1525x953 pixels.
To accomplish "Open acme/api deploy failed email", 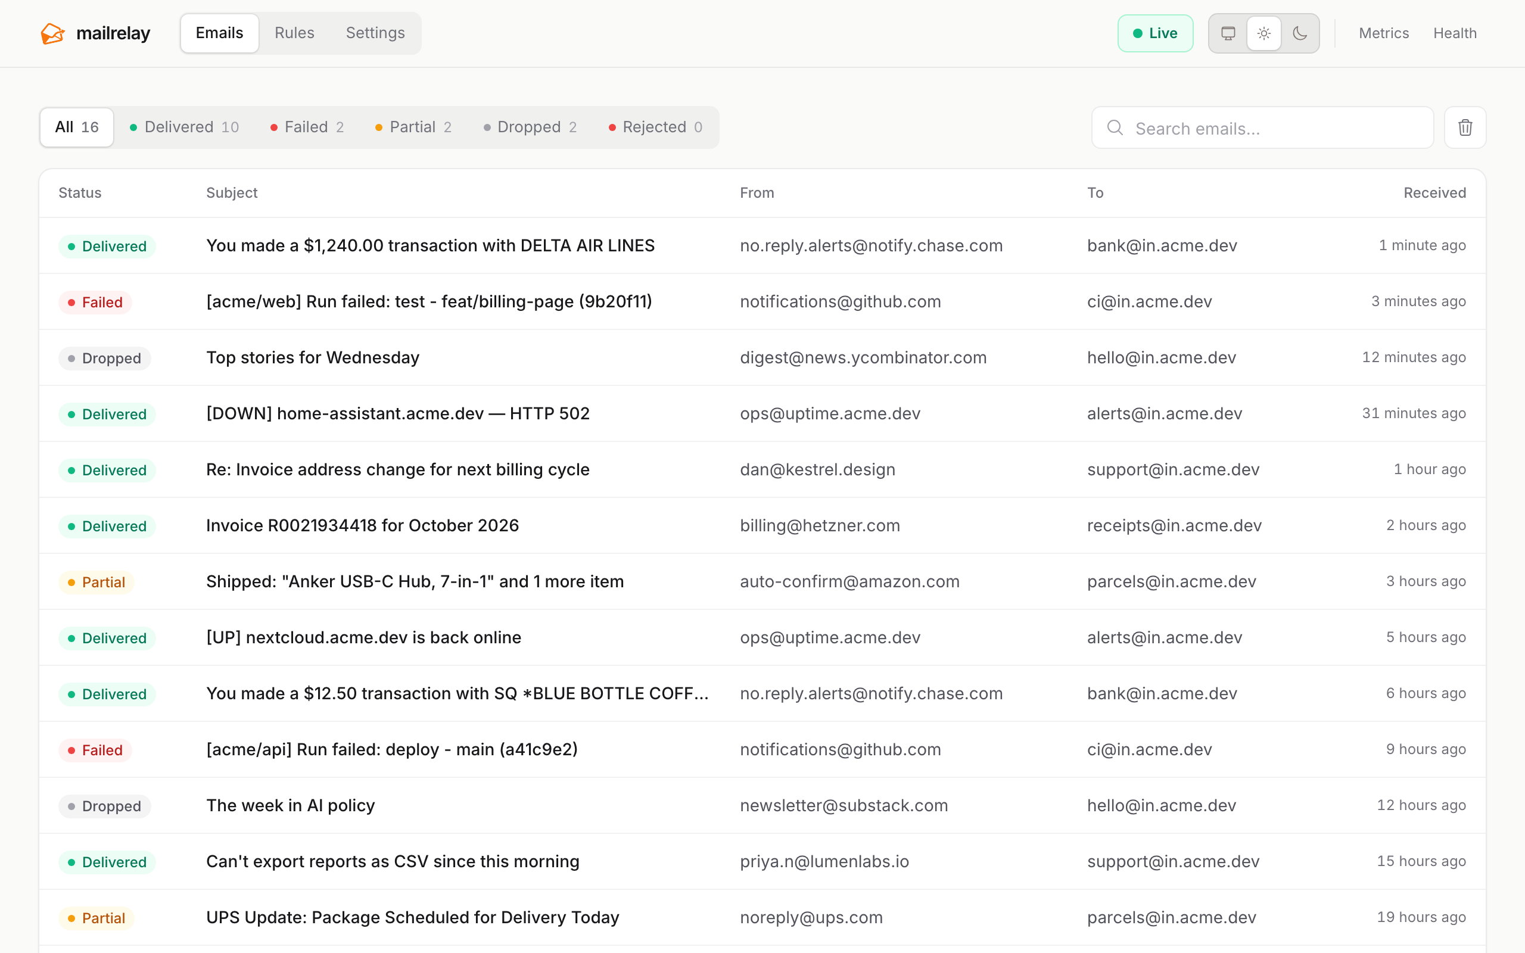I will (762, 749).
